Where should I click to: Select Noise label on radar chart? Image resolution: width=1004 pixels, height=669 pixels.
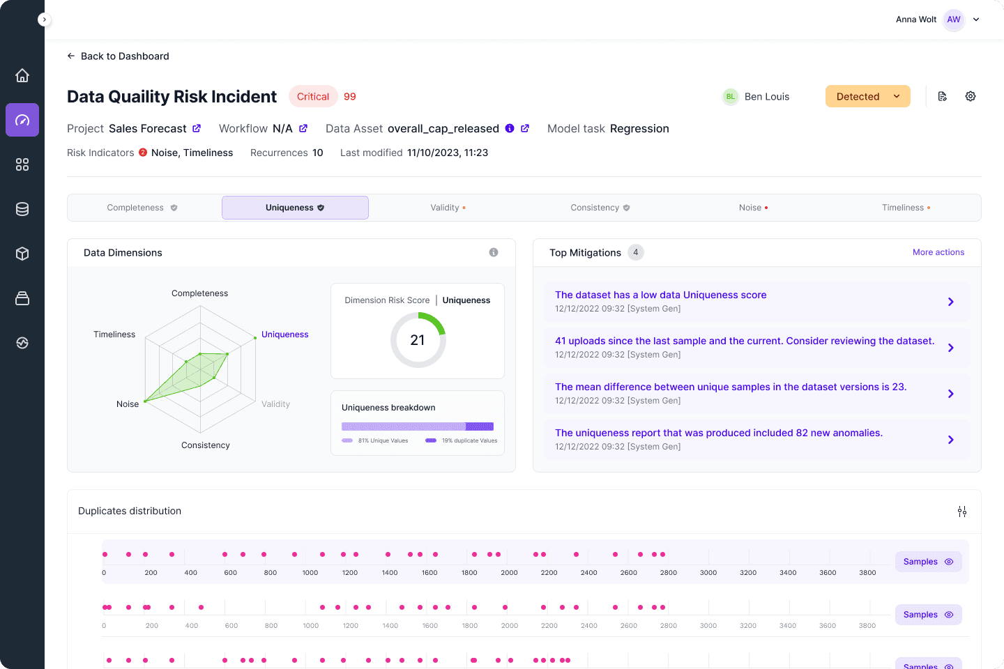pyautogui.click(x=128, y=404)
